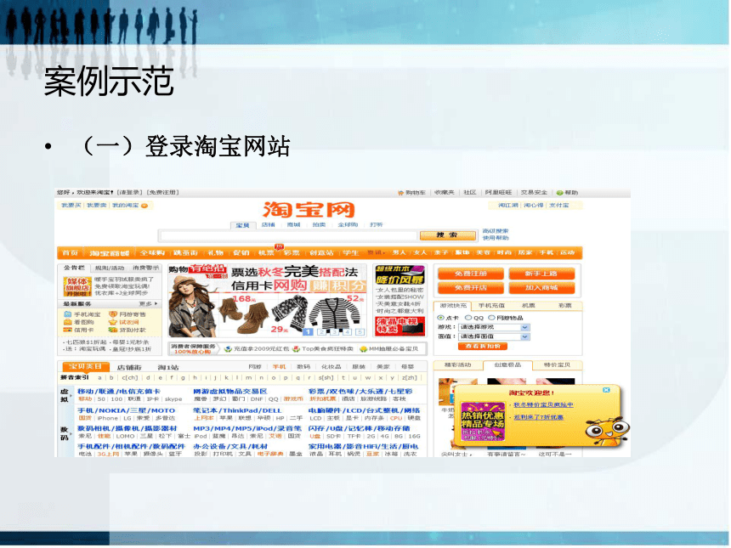Click the 免费注册 orange button

[471, 274]
